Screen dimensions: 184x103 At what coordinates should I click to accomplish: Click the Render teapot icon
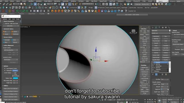(131, 4)
